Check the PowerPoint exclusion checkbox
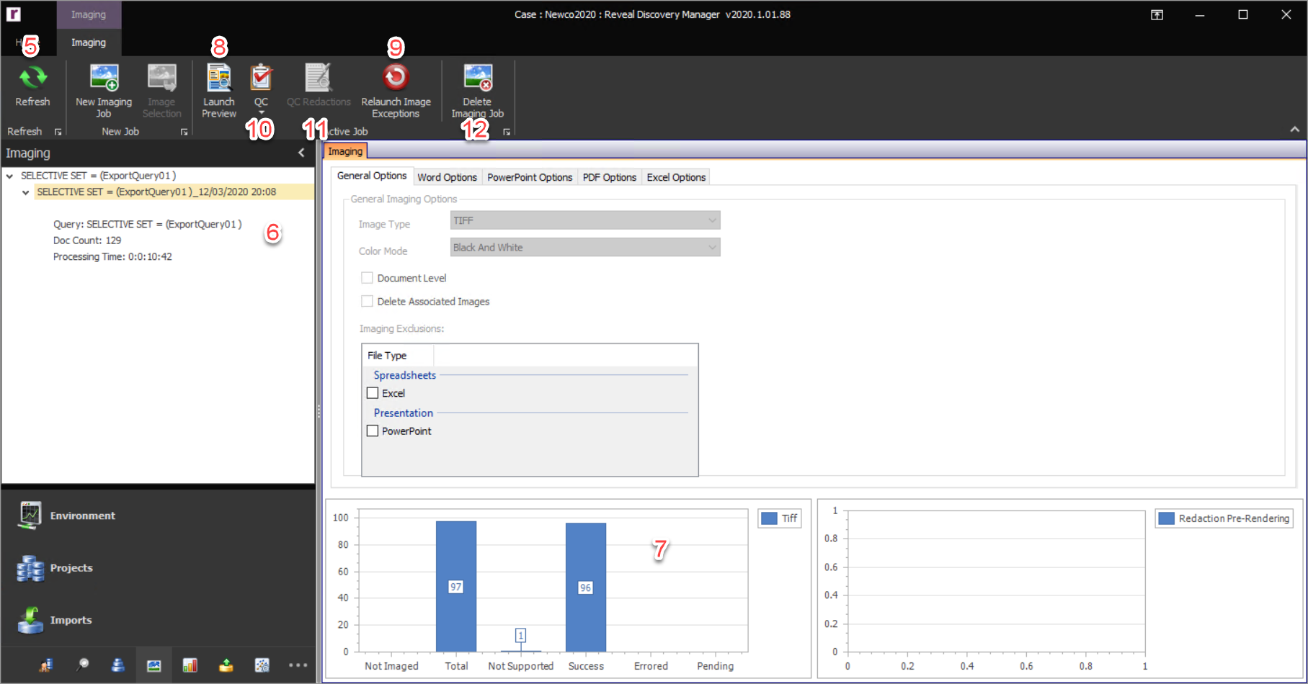This screenshot has height=684, width=1308. (x=373, y=431)
